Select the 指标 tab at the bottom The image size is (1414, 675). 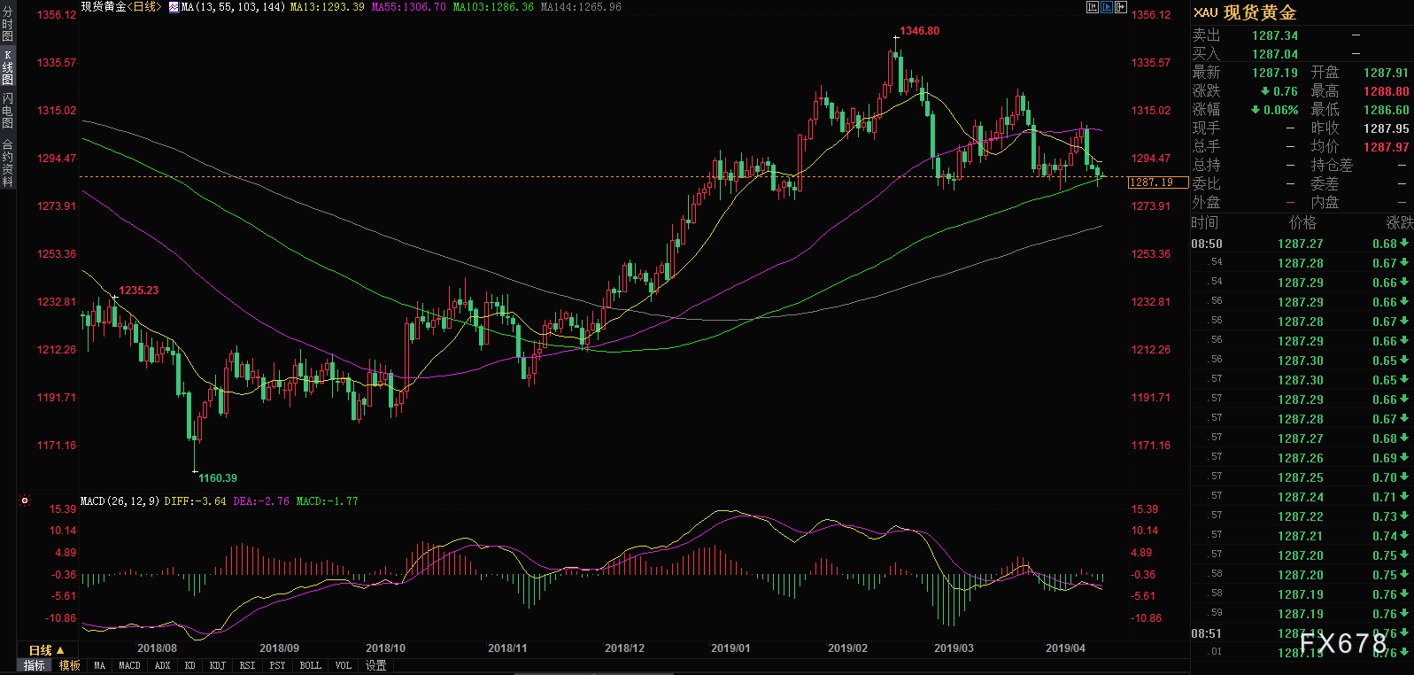coord(35,665)
